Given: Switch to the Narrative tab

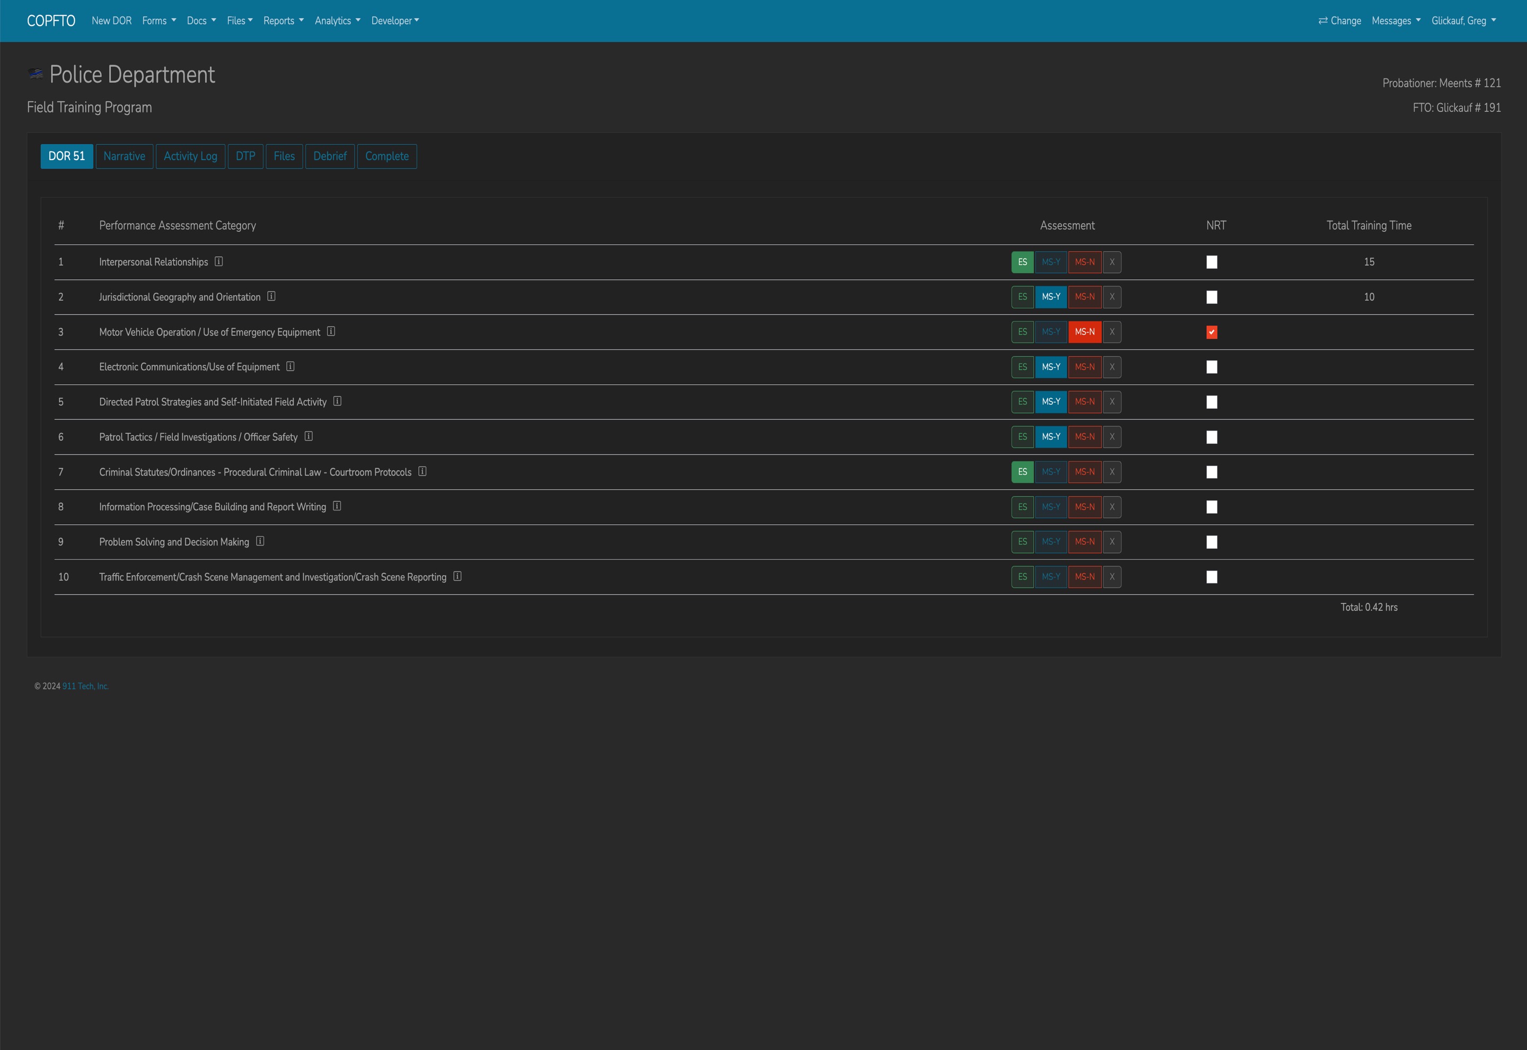Looking at the screenshot, I should (124, 156).
